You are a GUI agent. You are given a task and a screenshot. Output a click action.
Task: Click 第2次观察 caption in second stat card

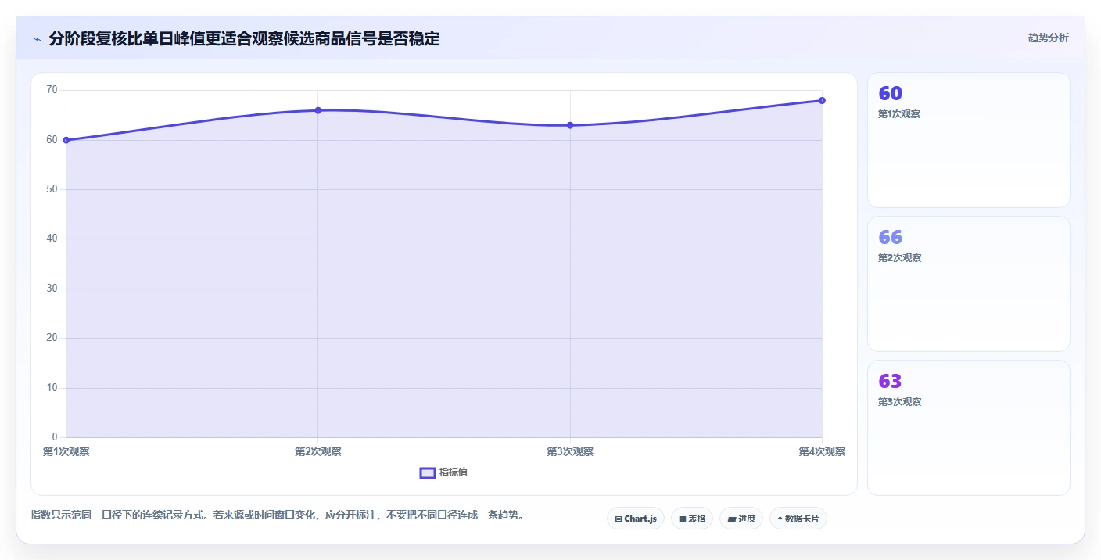(899, 258)
